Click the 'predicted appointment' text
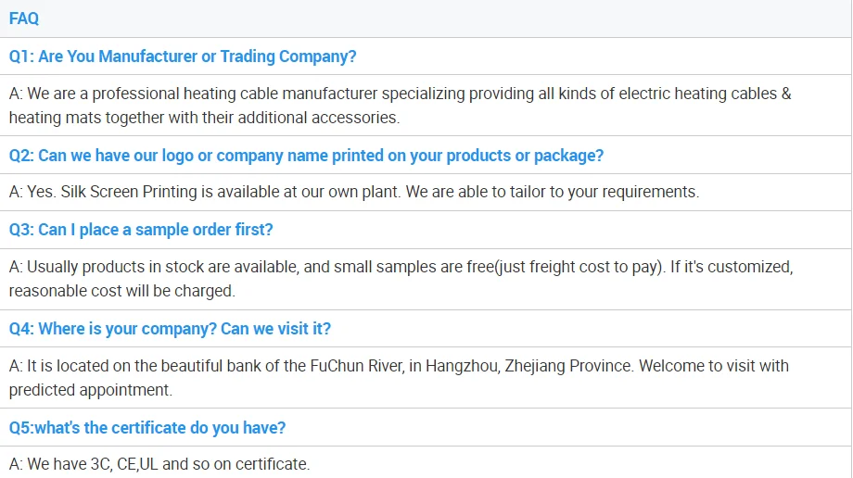This screenshot has width=853, height=478. (90, 390)
